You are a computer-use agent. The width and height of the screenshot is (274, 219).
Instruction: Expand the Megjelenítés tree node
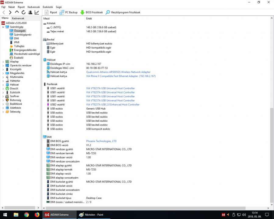click(3, 73)
